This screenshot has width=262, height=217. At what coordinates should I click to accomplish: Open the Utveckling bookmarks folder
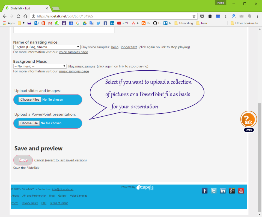pyautogui.click(x=184, y=23)
